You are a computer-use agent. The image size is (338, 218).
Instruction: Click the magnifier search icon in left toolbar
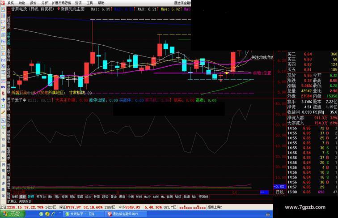pyautogui.click(x=3, y=73)
